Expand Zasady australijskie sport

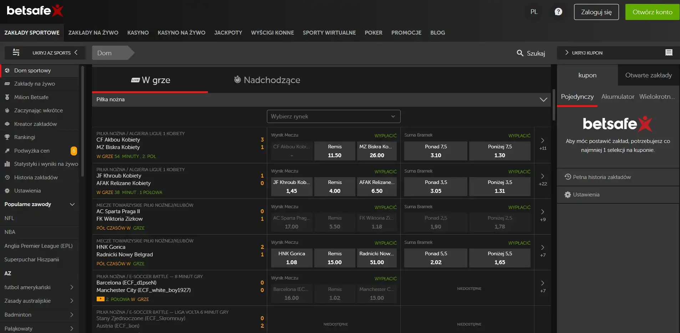click(72, 301)
